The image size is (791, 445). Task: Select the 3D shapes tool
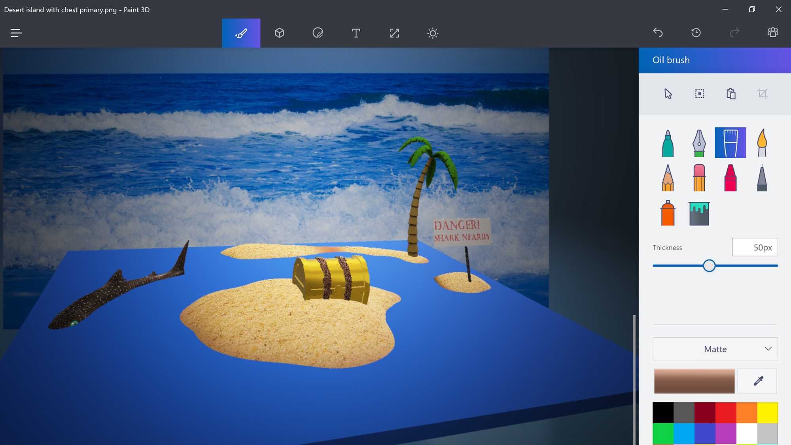(x=279, y=33)
